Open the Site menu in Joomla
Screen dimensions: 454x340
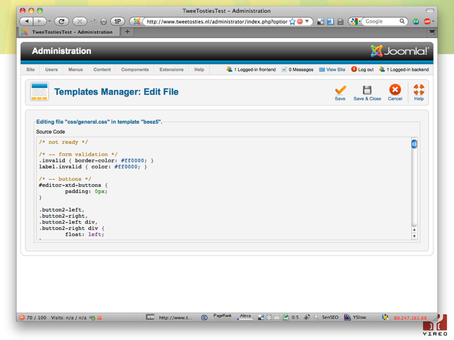coord(30,69)
